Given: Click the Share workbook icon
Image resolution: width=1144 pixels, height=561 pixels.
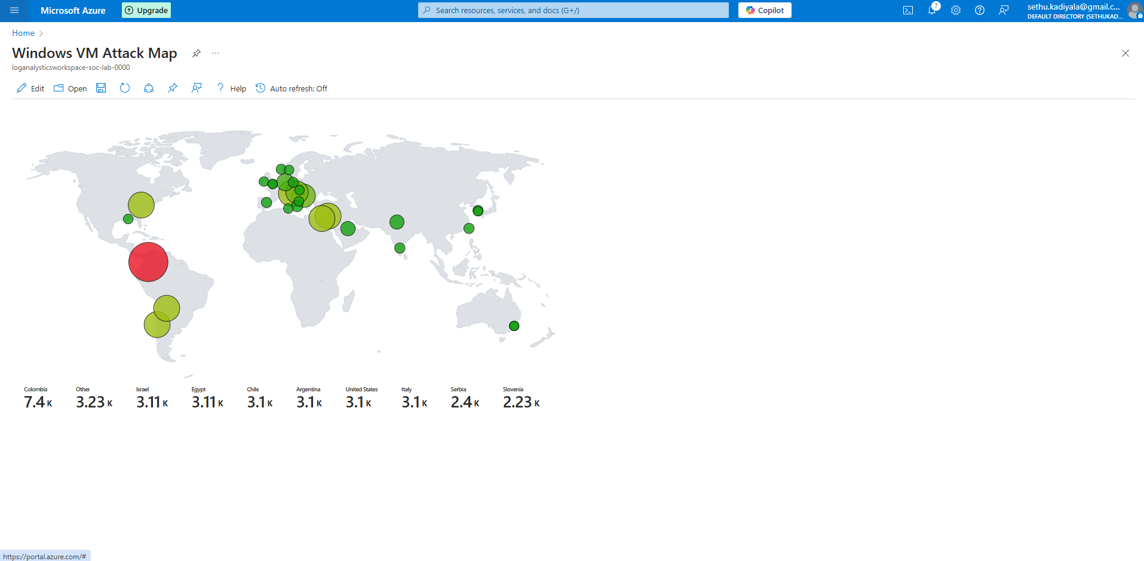Looking at the screenshot, I should coord(149,88).
